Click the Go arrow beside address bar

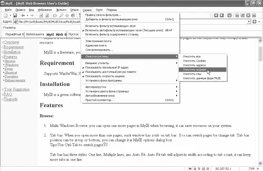[x=254, y=21]
